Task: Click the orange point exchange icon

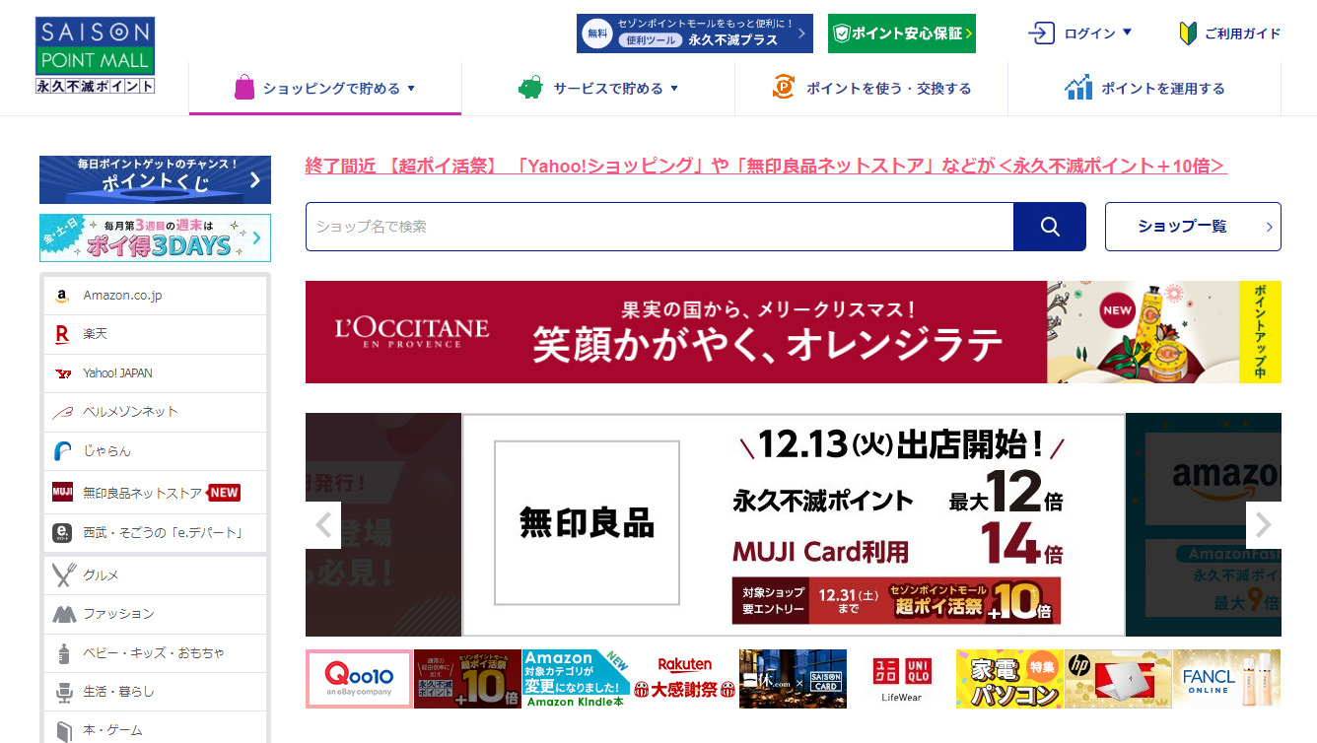Action: click(784, 88)
